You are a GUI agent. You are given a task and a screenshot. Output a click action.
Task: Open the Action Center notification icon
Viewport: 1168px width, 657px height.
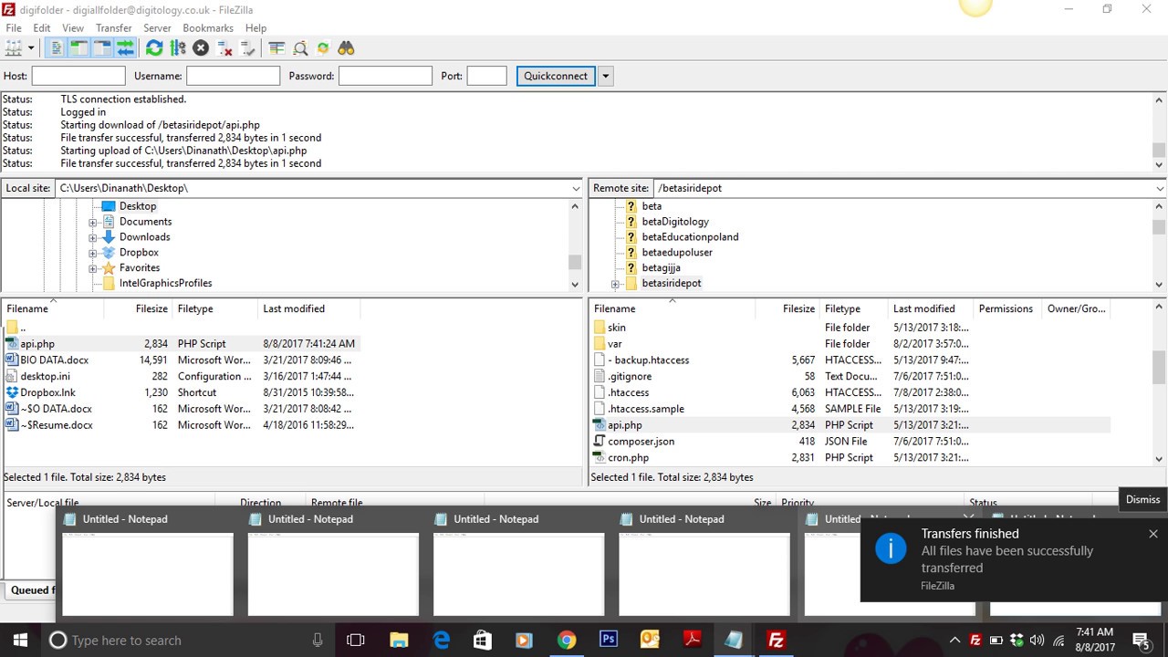coord(1141,640)
